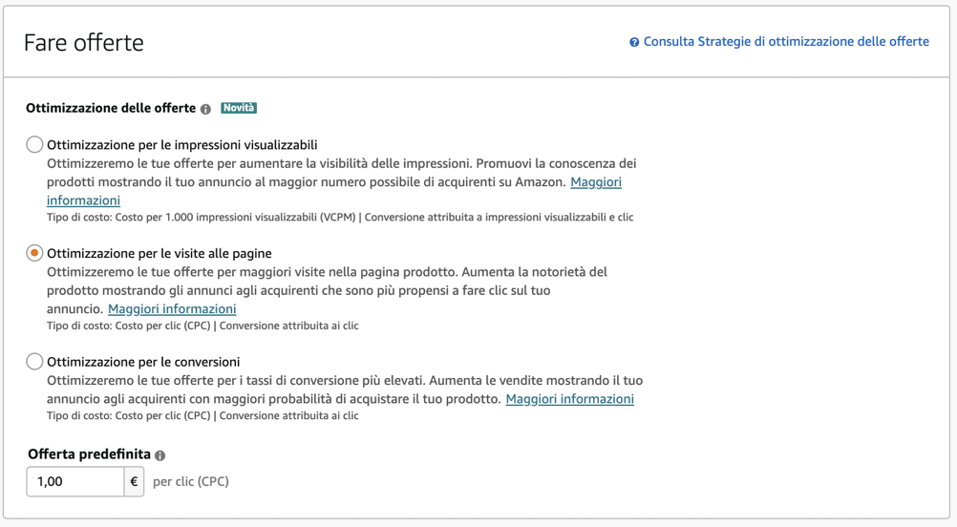The image size is (957, 527).
Task: Open Consulta Strategie di ottimizzazione delle offerte link
Action: [786, 42]
